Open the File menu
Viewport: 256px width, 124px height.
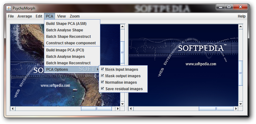pos(11,16)
